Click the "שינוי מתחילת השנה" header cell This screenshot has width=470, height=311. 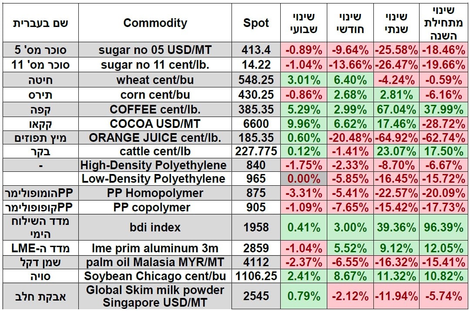pyautogui.click(x=443, y=23)
